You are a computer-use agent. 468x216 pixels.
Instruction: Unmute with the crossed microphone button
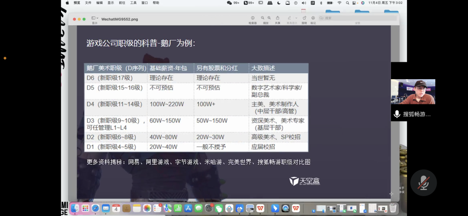(x=423, y=183)
